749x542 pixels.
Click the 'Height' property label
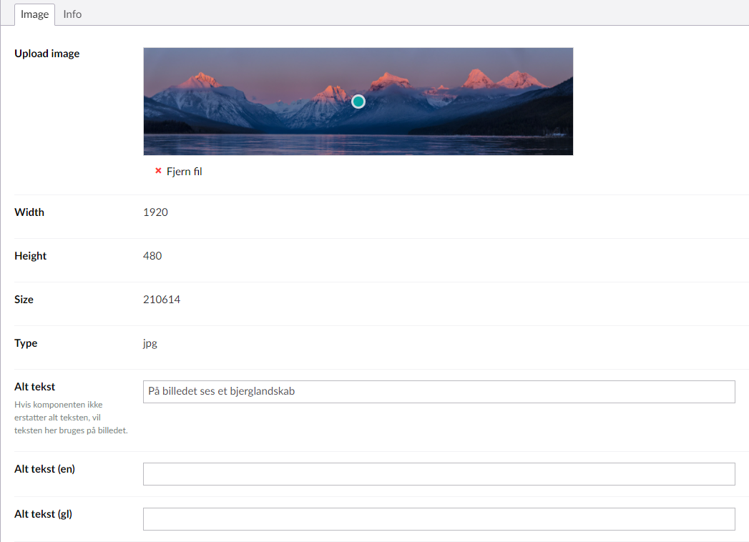point(31,256)
